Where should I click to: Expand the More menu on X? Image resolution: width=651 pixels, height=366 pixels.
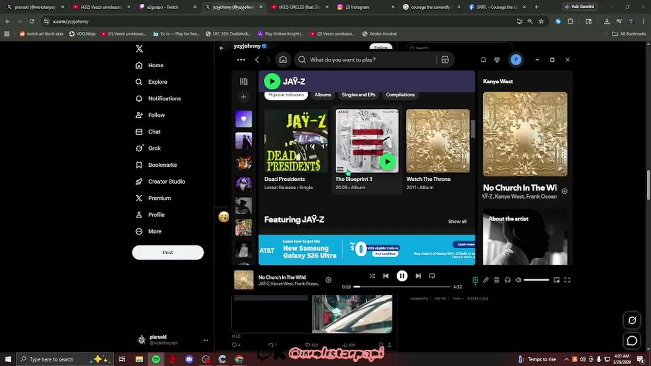click(149, 231)
